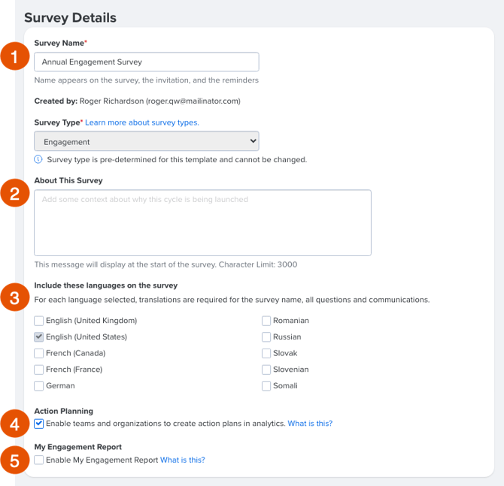This screenshot has width=504, height=486.
Task: Click the orange number 1 marker
Action: [x=15, y=56]
